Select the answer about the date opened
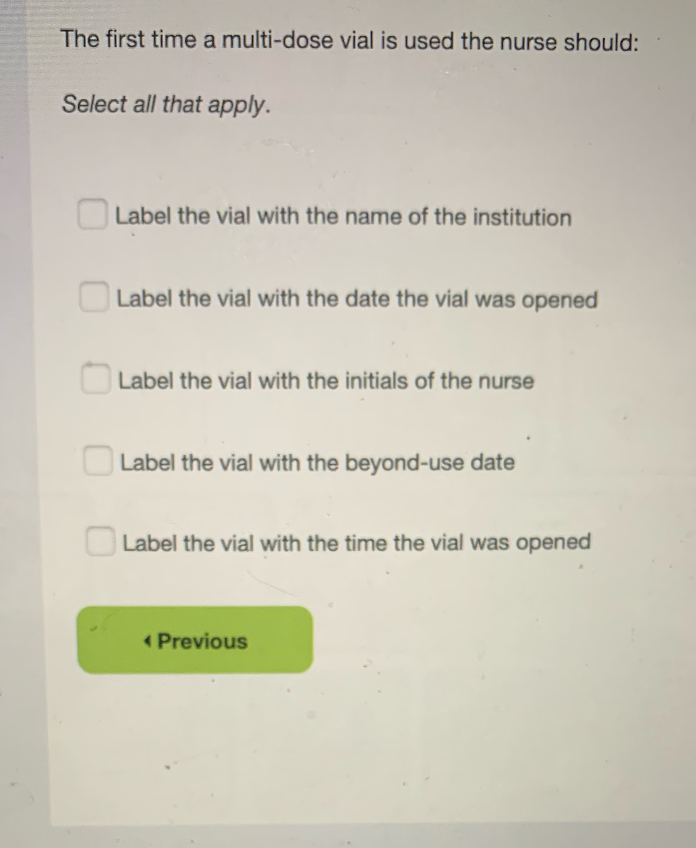The height and width of the screenshot is (848, 696). point(357,298)
